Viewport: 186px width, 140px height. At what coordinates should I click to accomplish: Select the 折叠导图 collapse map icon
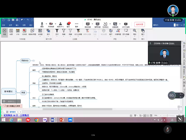118,31
